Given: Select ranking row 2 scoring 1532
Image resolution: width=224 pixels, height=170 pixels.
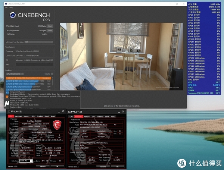Looking at the screenshot, I should coord(28,81).
